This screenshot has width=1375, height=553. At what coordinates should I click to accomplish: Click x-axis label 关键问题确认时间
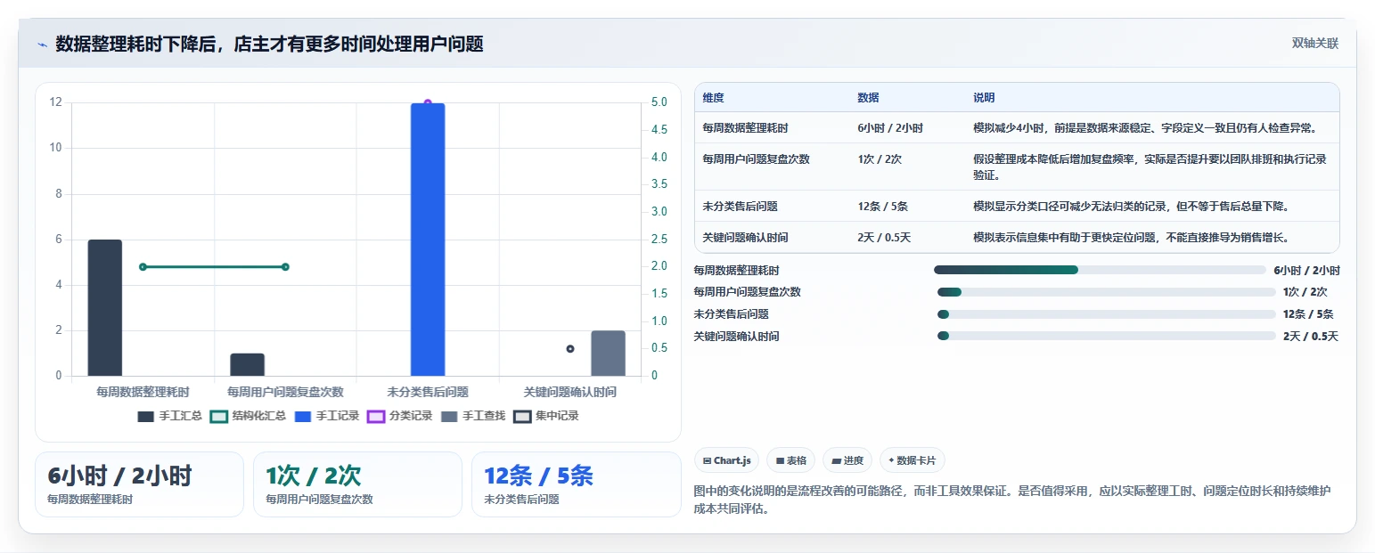570,392
